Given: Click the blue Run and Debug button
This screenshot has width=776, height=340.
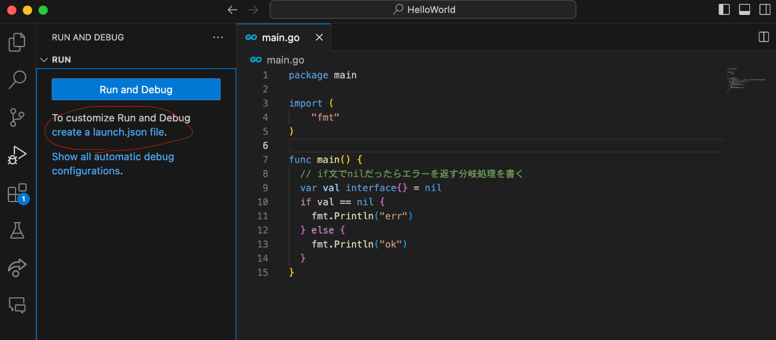Looking at the screenshot, I should 136,89.
